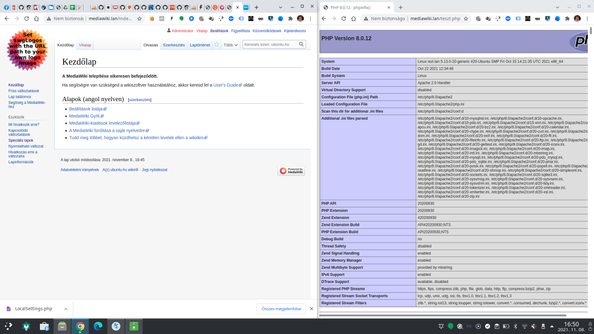594x334 pixels.
Task: Reload the MediaWiki page in left browser
Action: (26, 19)
